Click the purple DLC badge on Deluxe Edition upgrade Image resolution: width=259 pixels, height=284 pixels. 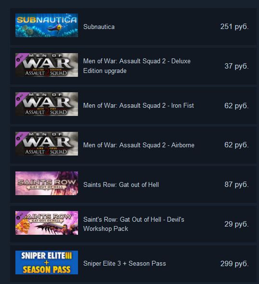(x=20, y=58)
